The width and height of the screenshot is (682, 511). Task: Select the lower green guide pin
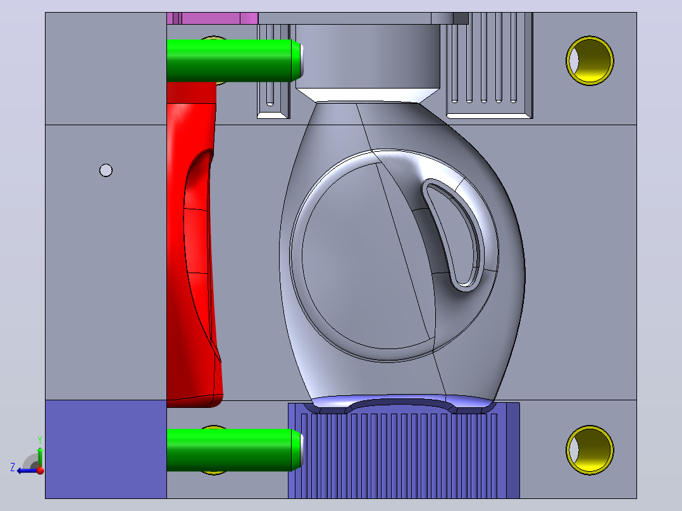(x=234, y=450)
